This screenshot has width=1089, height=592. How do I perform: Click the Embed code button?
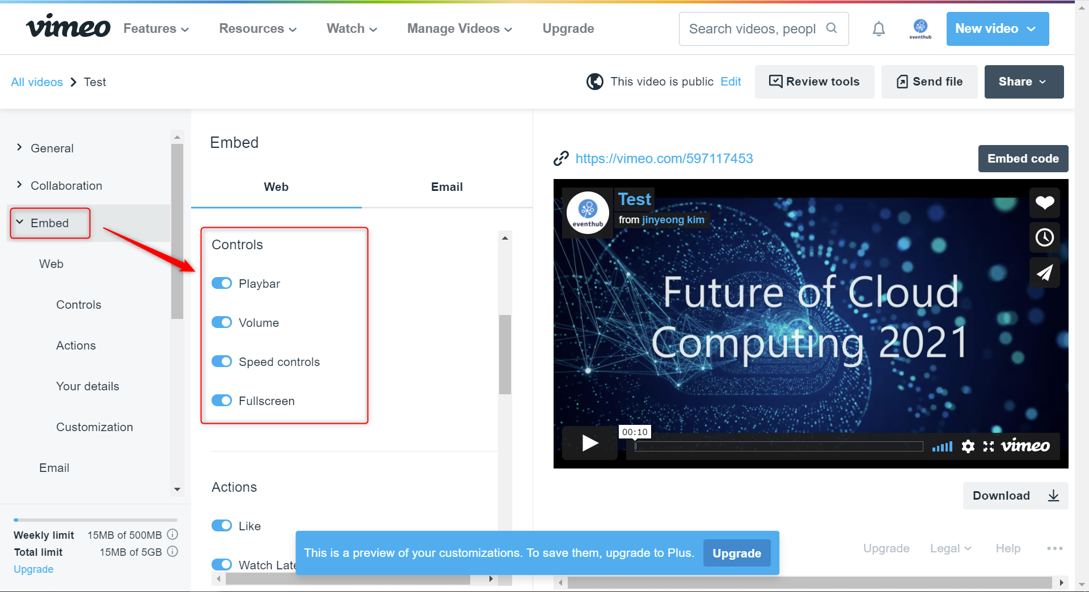pyautogui.click(x=1023, y=159)
